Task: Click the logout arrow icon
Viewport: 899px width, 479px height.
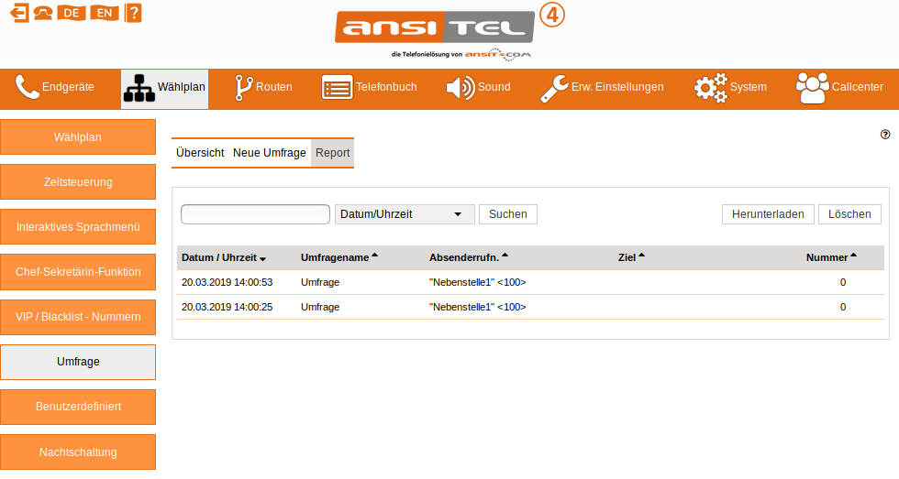Action: coord(18,13)
